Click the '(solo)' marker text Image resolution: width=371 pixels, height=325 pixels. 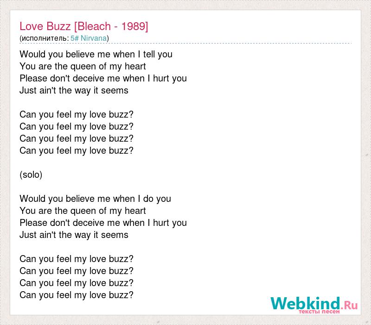click(31, 175)
